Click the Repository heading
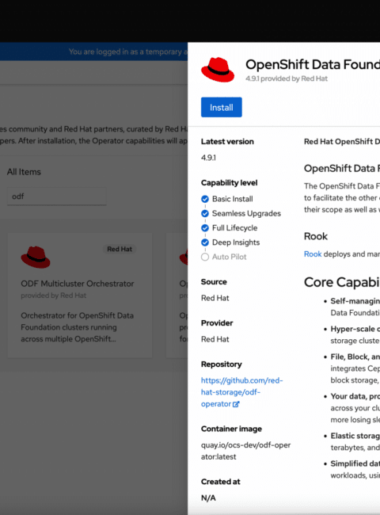This screenshot has height=515, width=380. 222,364
